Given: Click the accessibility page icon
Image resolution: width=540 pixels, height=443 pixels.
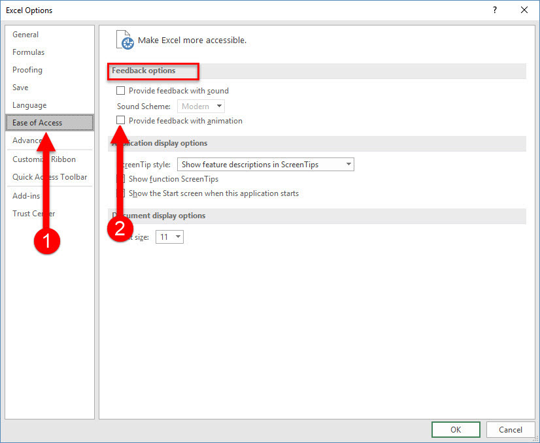Looking at the screenshot, I should coord(125,40).
